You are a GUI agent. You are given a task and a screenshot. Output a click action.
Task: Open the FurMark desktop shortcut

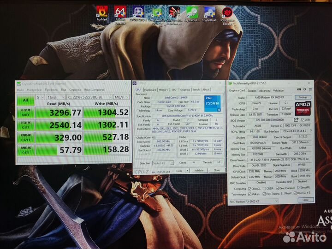click(102, 13)
